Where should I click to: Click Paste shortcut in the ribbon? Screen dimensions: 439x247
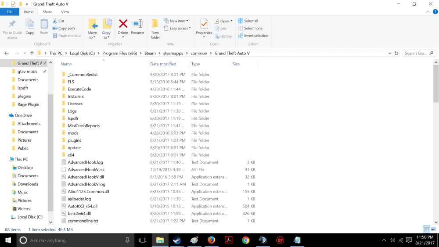[x=67, y=36]
